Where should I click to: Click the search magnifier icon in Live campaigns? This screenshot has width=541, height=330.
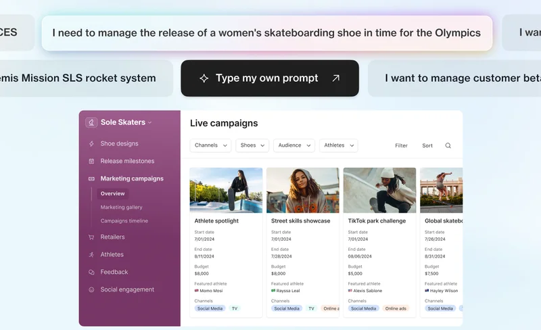(x=448, y=145)
